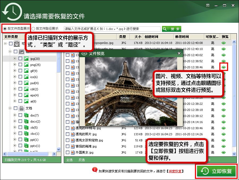Sort by 修改时间 column header
The image size is (239, 180).
point(189,37)
